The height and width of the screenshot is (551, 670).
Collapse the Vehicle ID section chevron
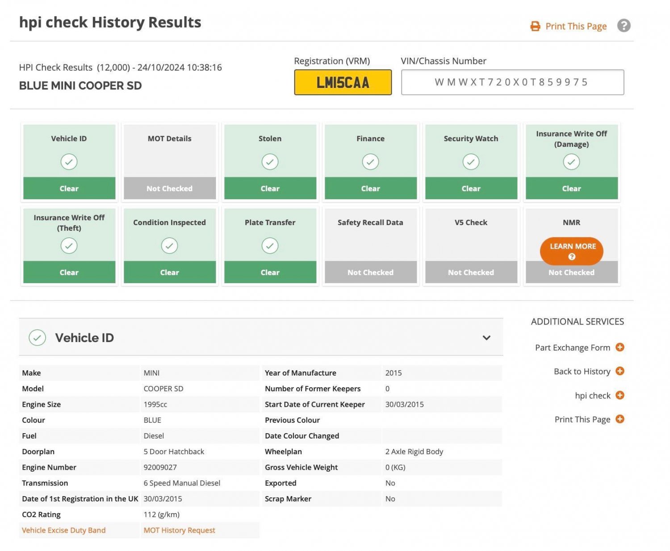pos(486,338)
